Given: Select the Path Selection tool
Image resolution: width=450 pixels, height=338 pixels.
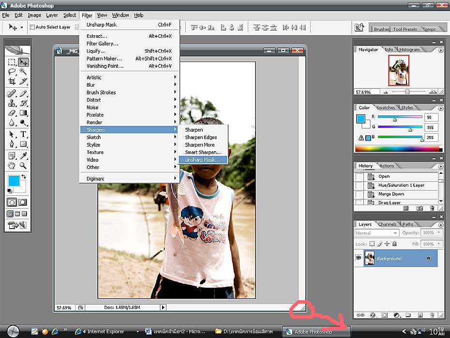Looking at the screenshot, I should (12, 135).
